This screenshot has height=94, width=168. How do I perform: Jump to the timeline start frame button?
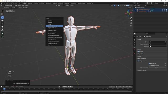63,87
